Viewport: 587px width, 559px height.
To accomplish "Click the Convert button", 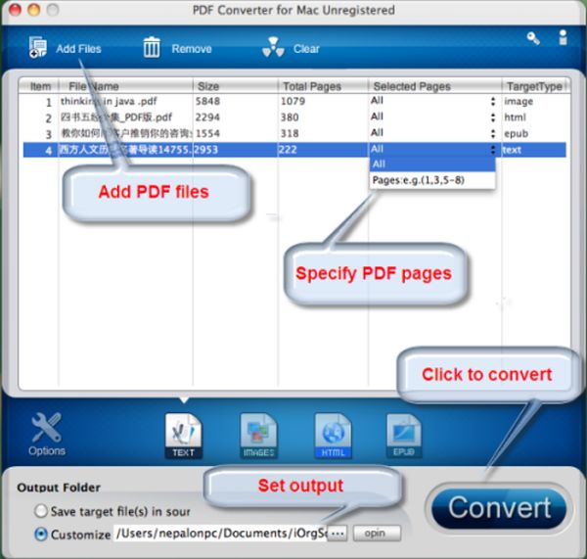I will click(x=499, y=508).
